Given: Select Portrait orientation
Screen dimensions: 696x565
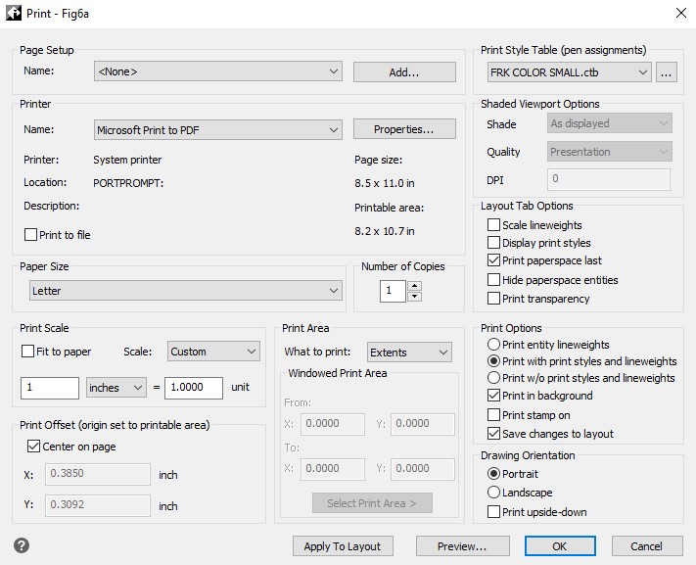Looking at the screenshot, I should click(x=493, y=474).
